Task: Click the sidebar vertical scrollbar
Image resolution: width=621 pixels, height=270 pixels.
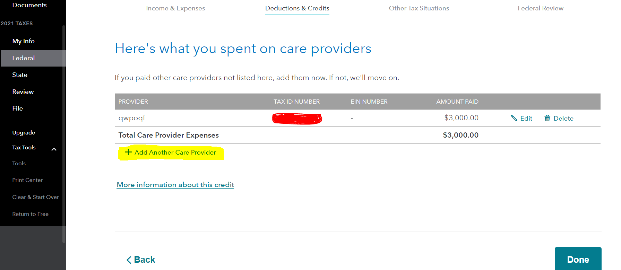Action: 64,134
